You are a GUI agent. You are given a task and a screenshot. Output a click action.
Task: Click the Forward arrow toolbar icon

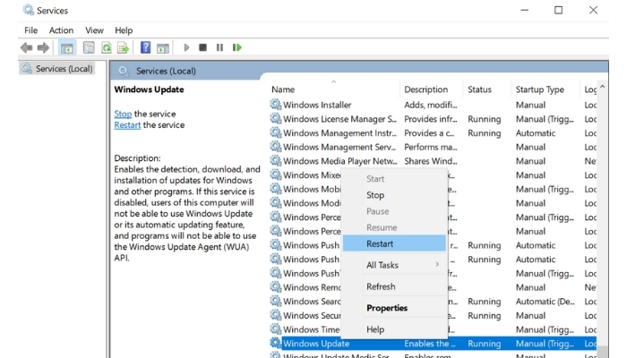[x=43, y=48]
